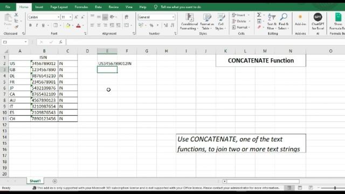
Task: Toggle Underline formatting
Action: 43,25
